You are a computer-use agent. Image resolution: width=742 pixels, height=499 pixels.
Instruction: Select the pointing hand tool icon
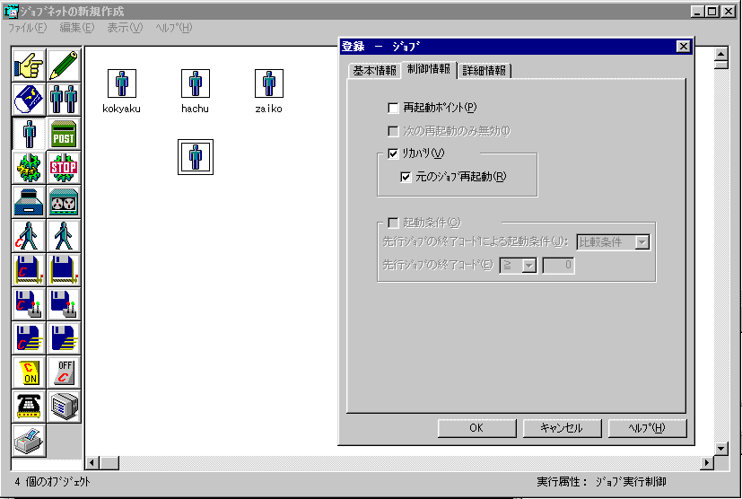pyautogui.click(x=29, y=66)
